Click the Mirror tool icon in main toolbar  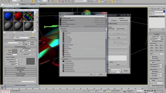click(88, 1)
